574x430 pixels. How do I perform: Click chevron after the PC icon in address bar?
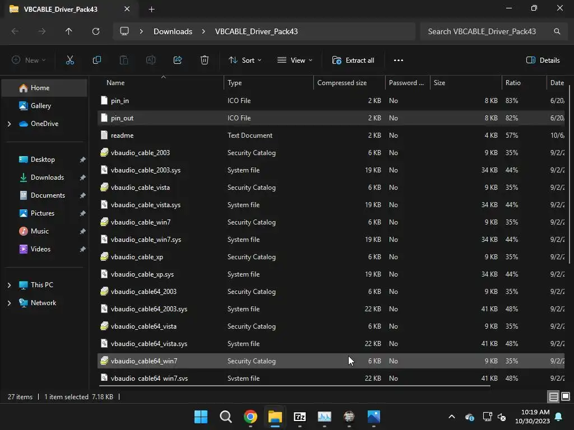click(141, 31)
